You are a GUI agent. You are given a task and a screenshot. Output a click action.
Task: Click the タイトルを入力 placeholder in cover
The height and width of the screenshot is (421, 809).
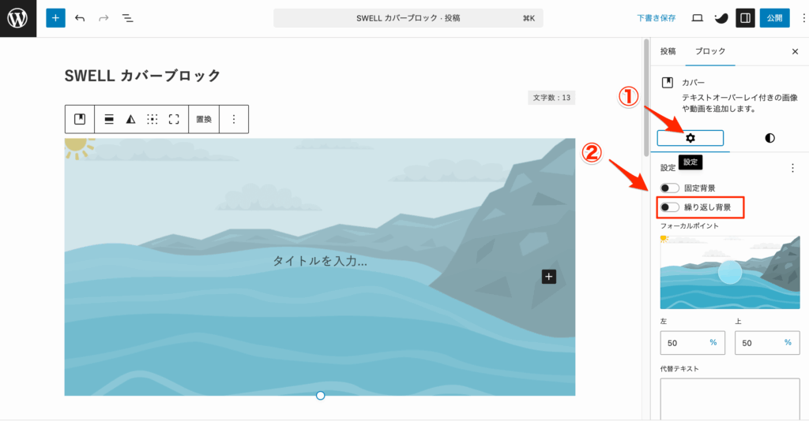click(320, 261)
